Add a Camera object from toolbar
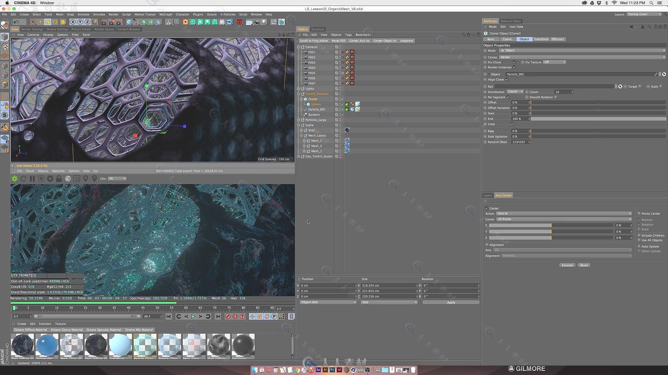The width and height of the screenshot is (668, 375). point(256,22)
